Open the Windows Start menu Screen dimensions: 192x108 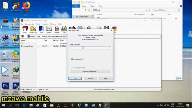[3, 105]
